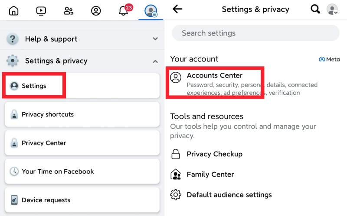Open Privacy Center

82,143
